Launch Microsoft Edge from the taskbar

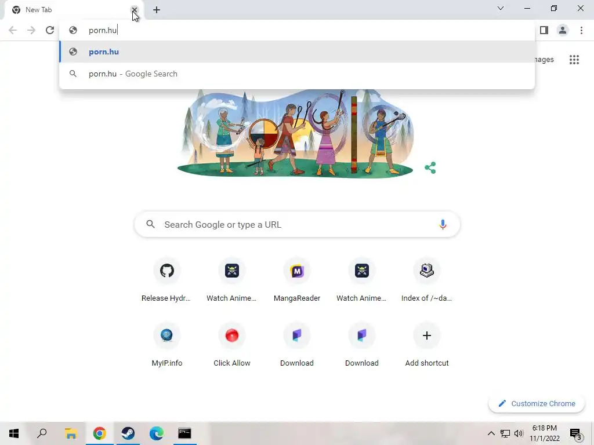tap(156, 433)
